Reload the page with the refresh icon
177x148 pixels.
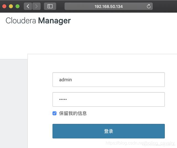point(149,6)
